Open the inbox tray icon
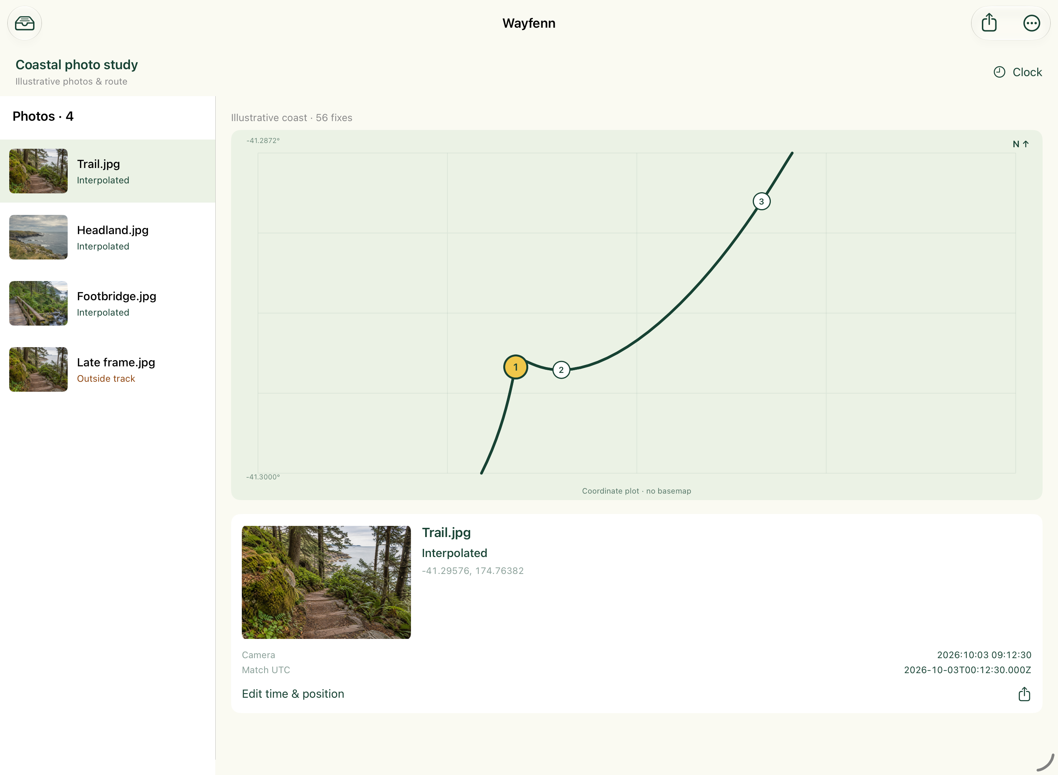This screenshot has width=1058, height=775. pyautogui.click(x=24, y=23)
